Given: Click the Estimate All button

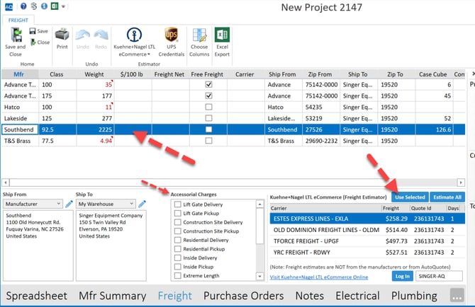Looking at the screenshot, I should (447, 197).
